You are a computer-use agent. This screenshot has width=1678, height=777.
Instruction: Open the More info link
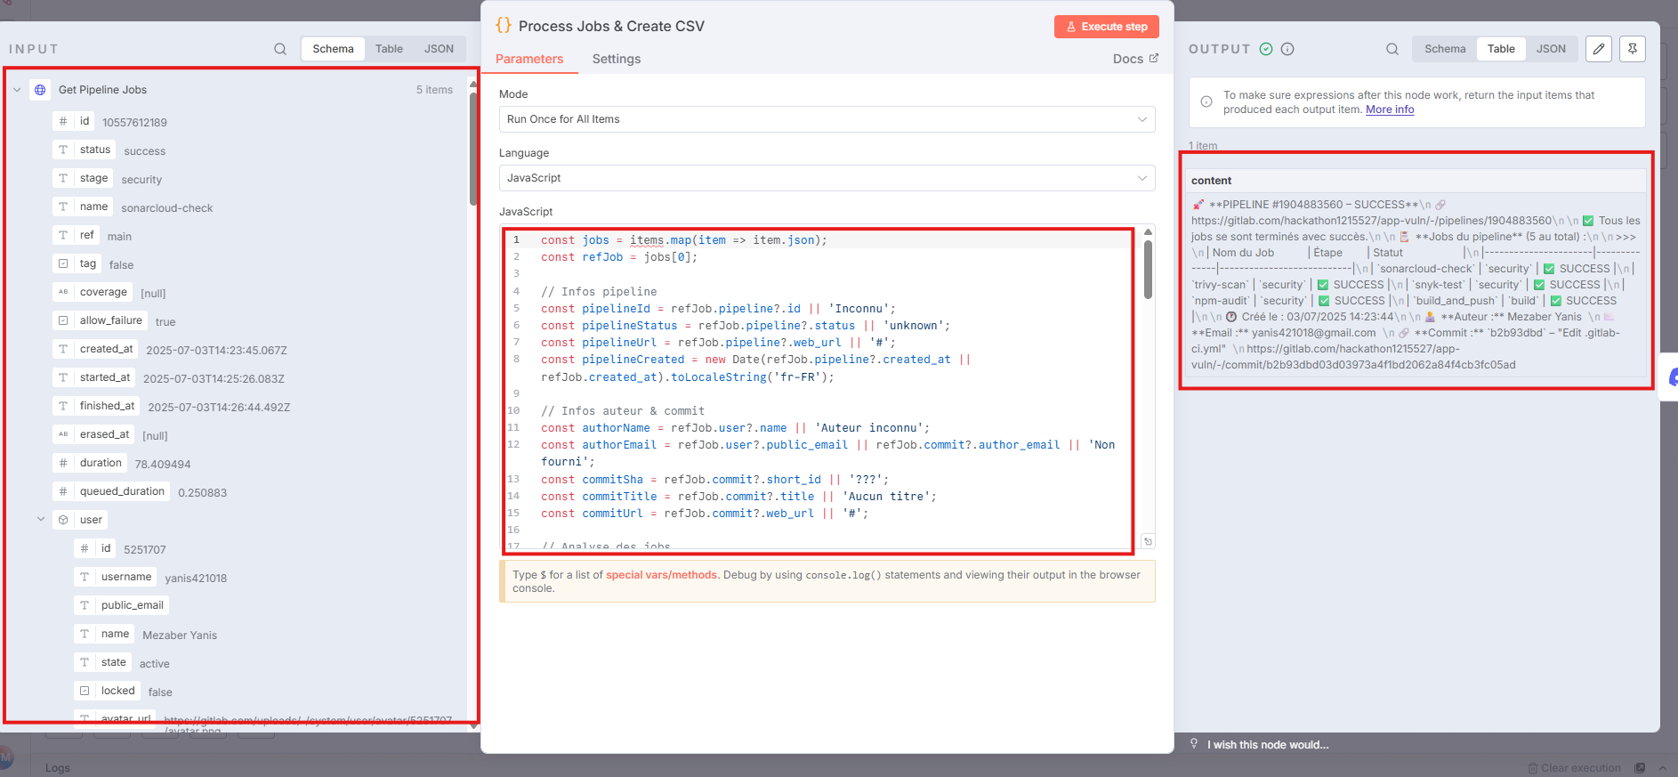[1390, 109]
